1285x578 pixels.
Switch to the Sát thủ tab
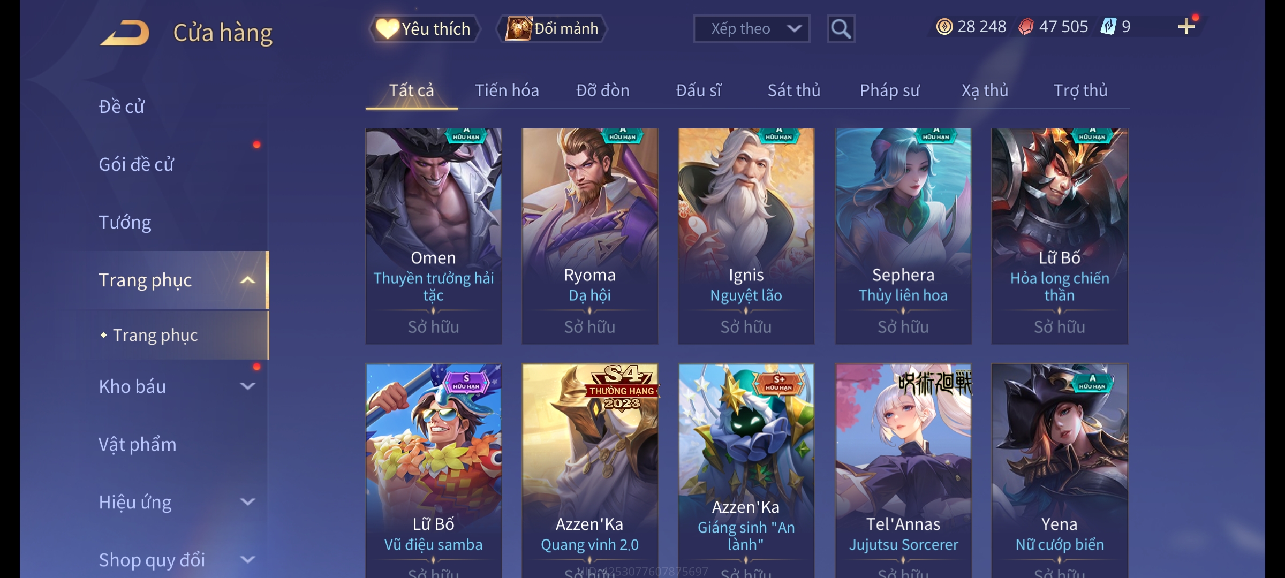point(794,90)
